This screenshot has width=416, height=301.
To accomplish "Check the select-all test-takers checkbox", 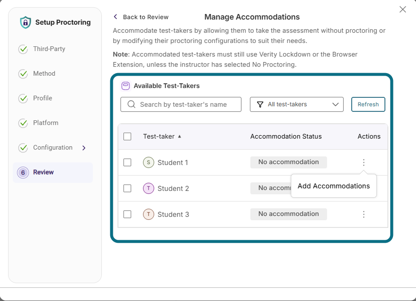I will pyautogui.click(x=127, y=136).
